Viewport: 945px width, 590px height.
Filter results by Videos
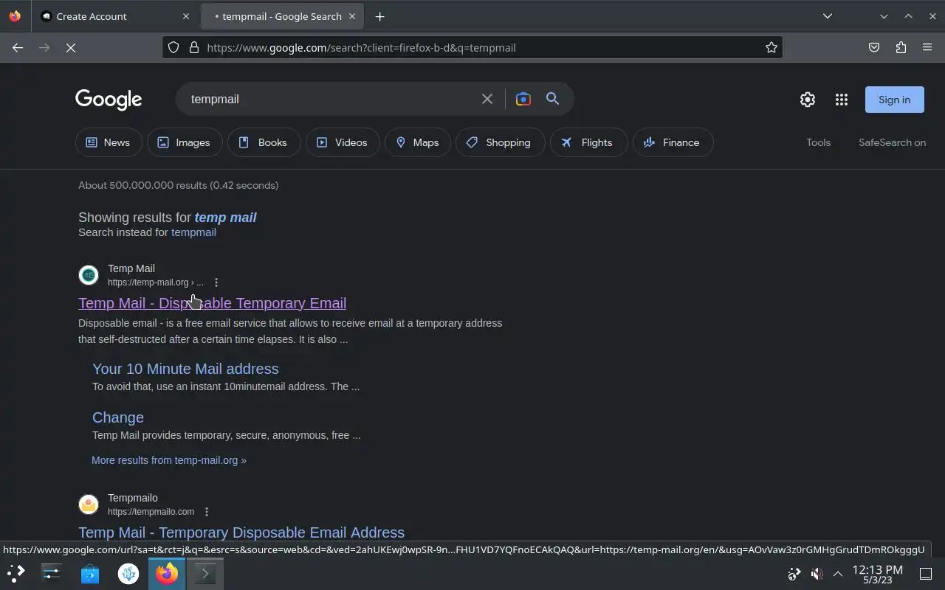342,142
